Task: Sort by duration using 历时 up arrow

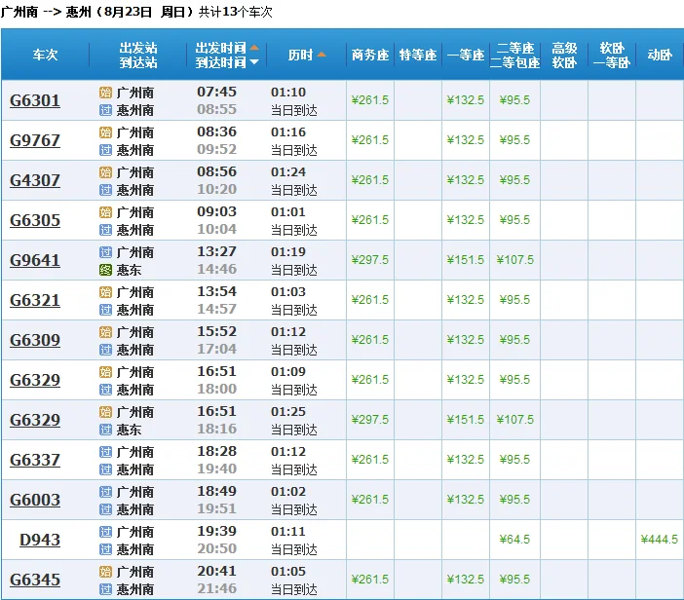Action: tap(322, 55)
